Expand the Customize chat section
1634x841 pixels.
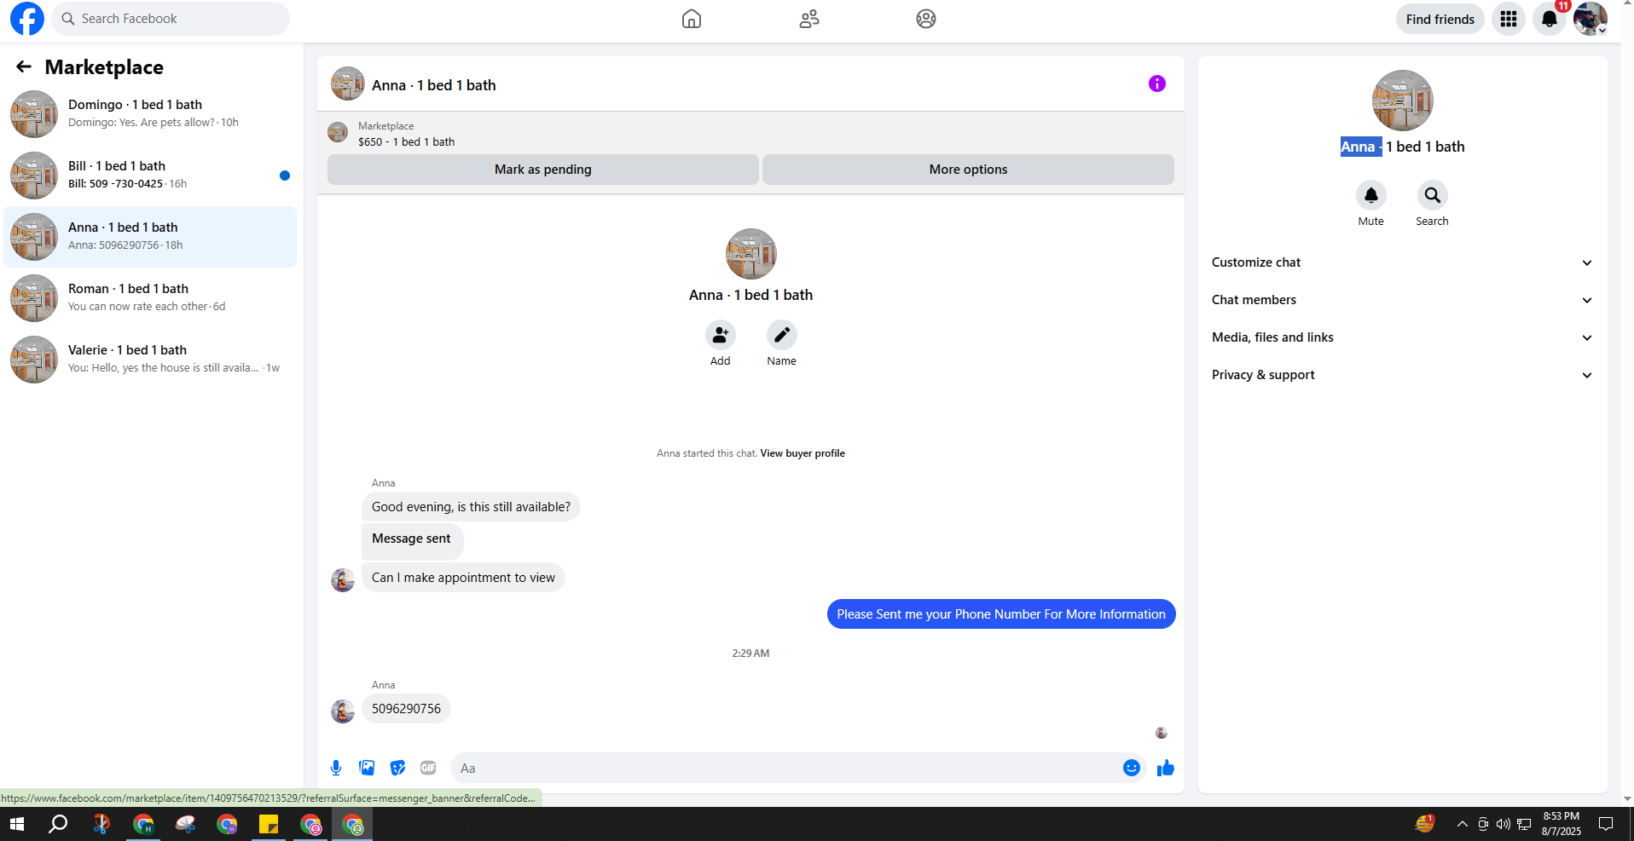(1403, 262)
